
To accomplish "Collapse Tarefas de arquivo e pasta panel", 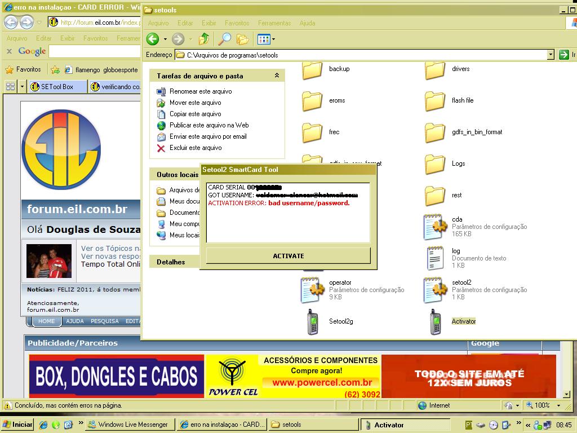I will coord(277,76).
